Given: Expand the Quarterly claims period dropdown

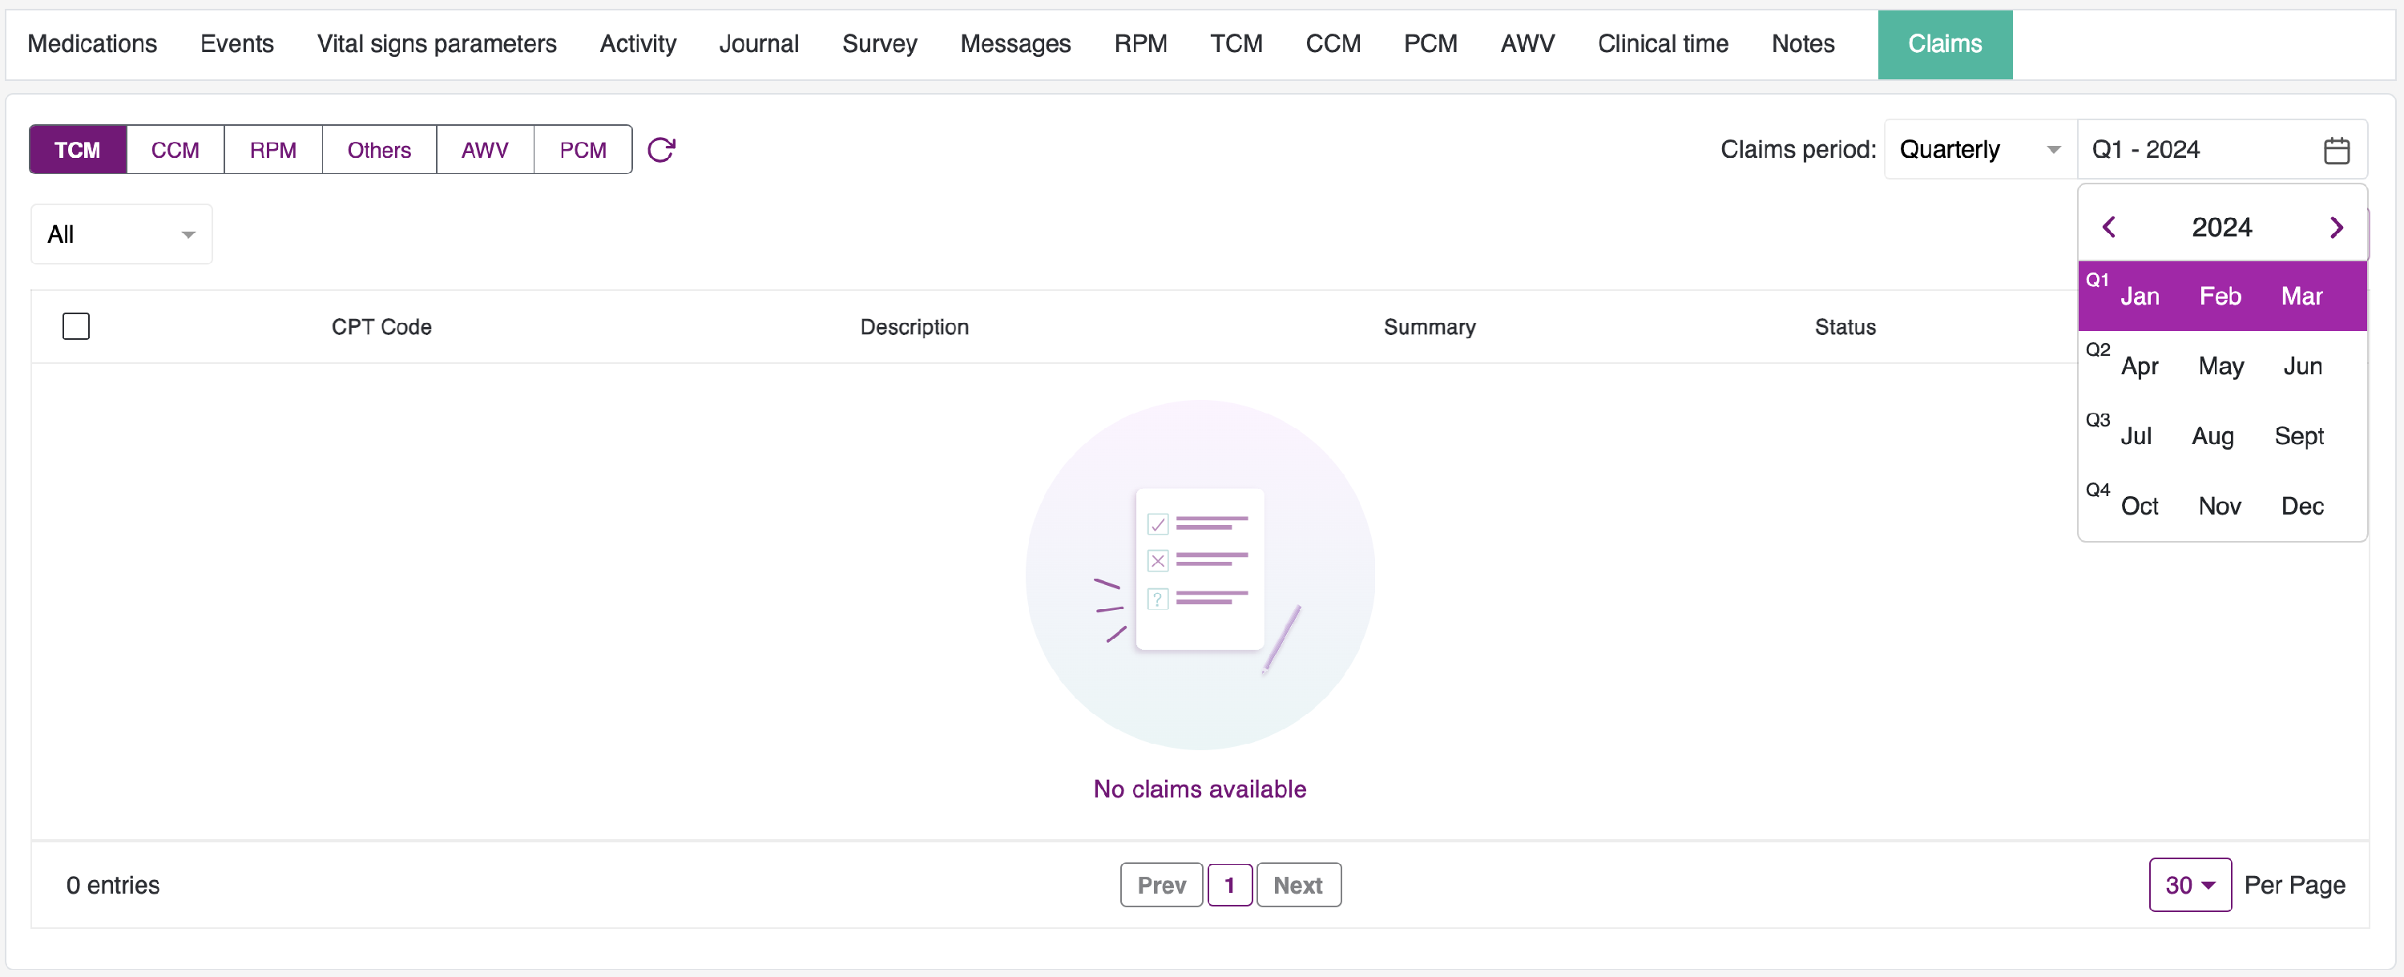Looking at the screenshot, I should (x=1978, y=149).
